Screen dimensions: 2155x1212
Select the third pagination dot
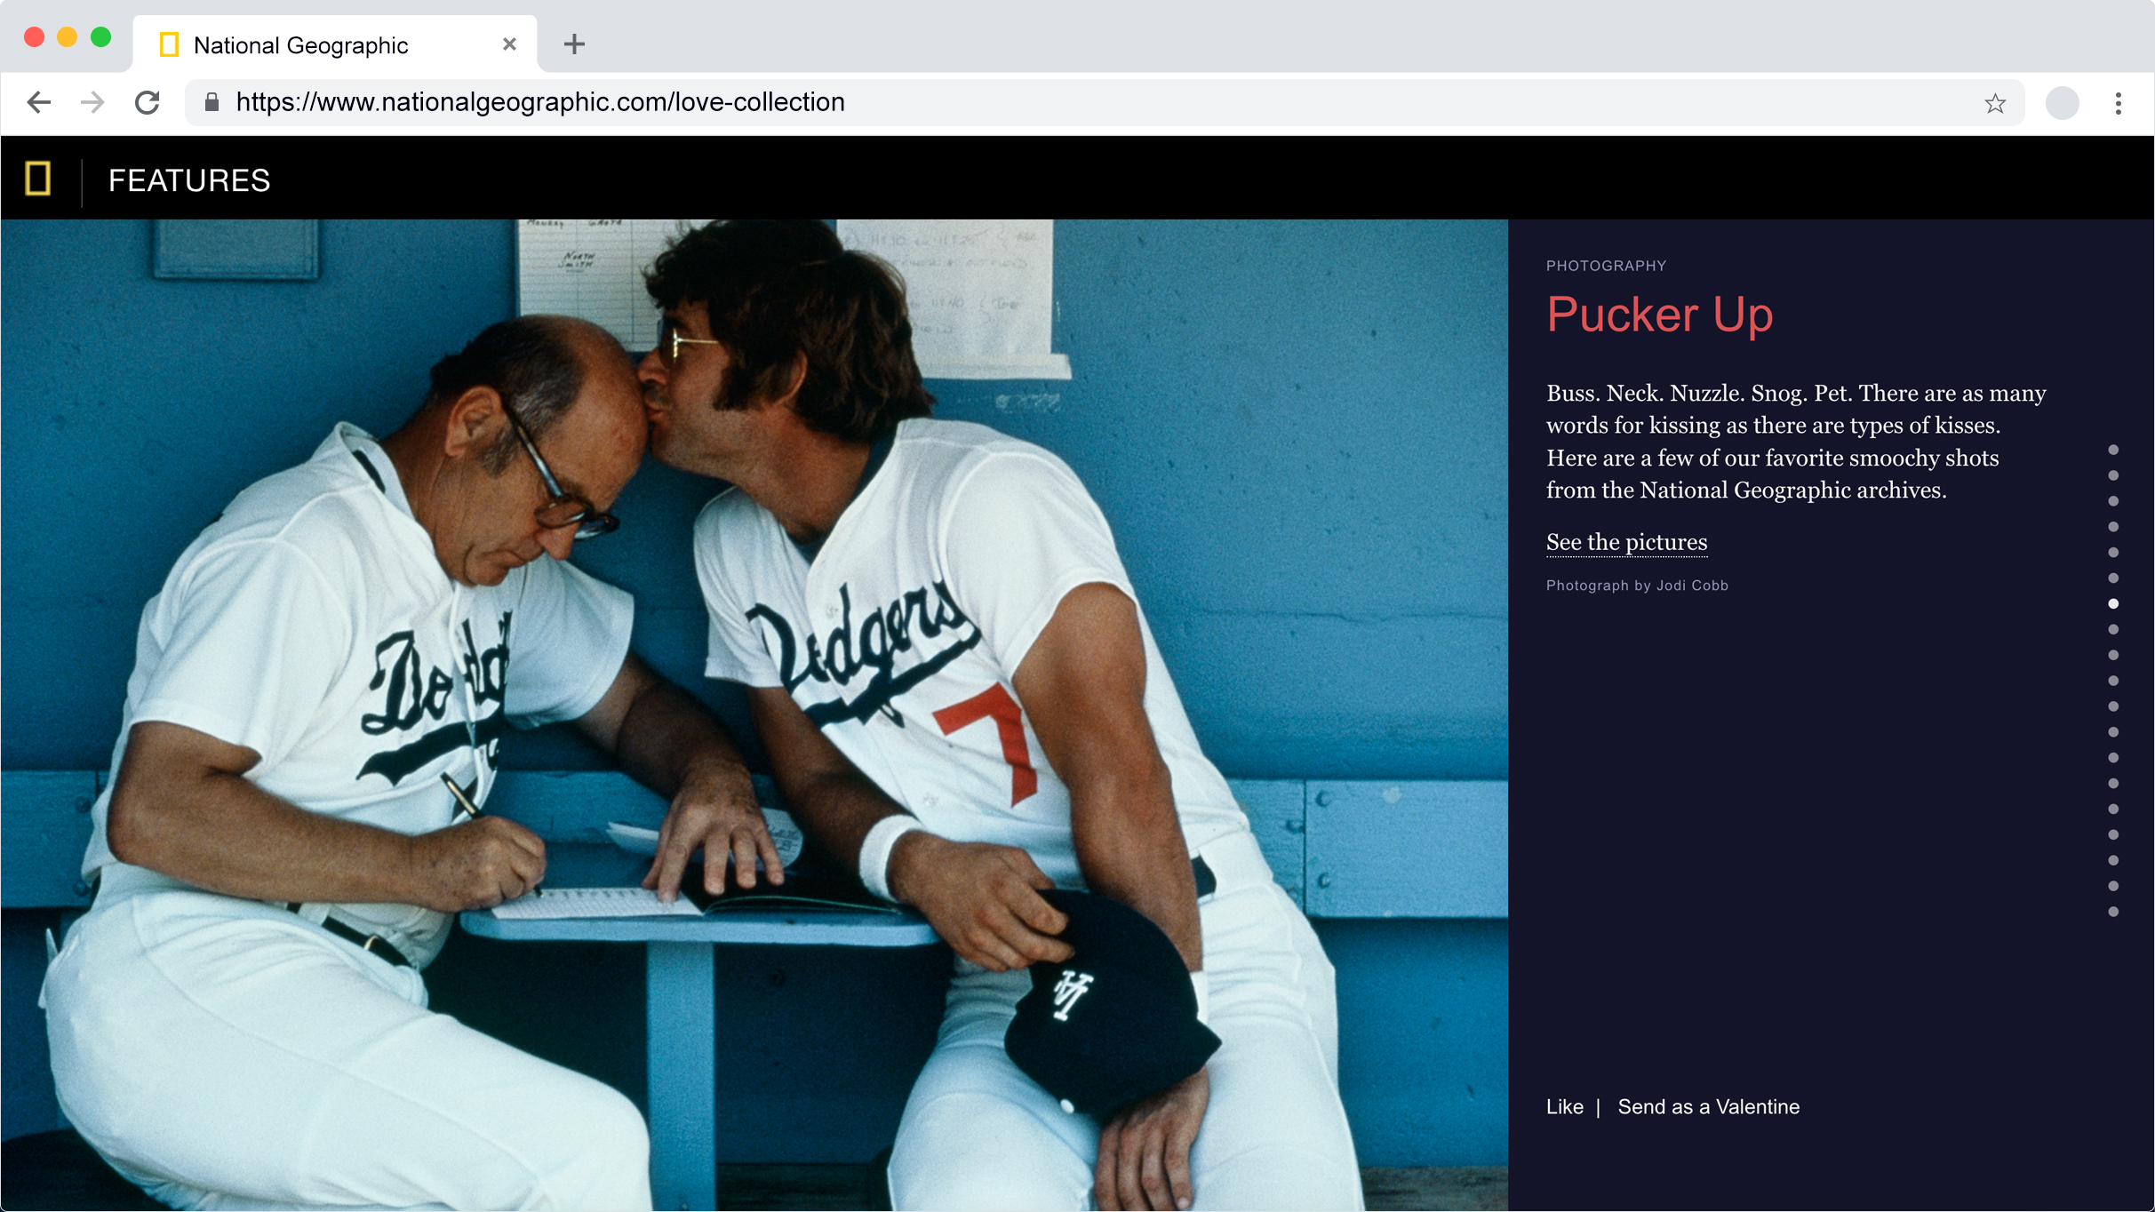coord(2113,502)
